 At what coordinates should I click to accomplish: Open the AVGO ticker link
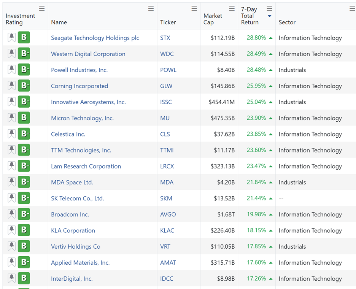point(168,214)
